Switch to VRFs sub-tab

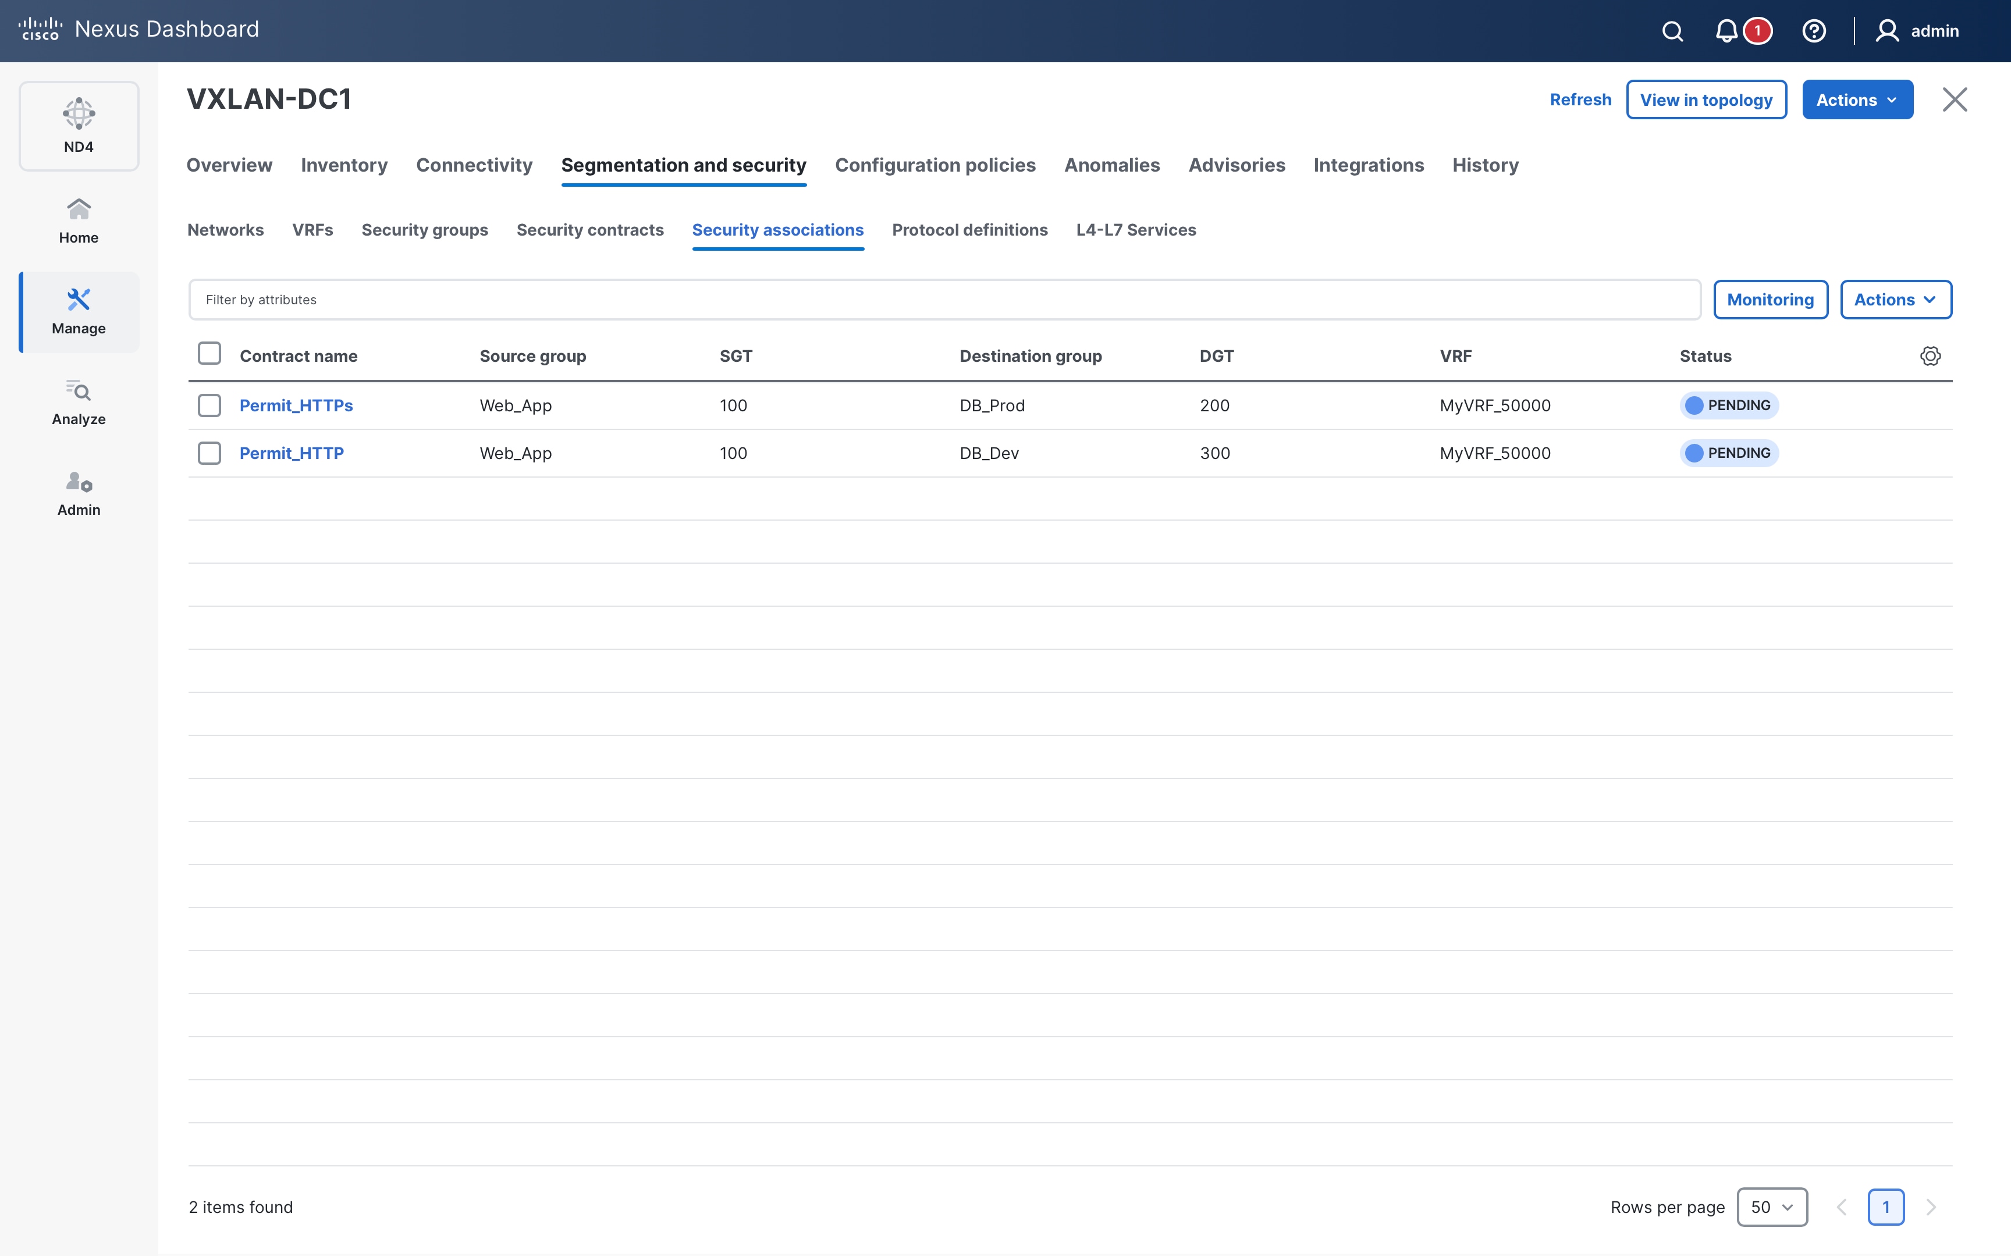click(312, 230)
